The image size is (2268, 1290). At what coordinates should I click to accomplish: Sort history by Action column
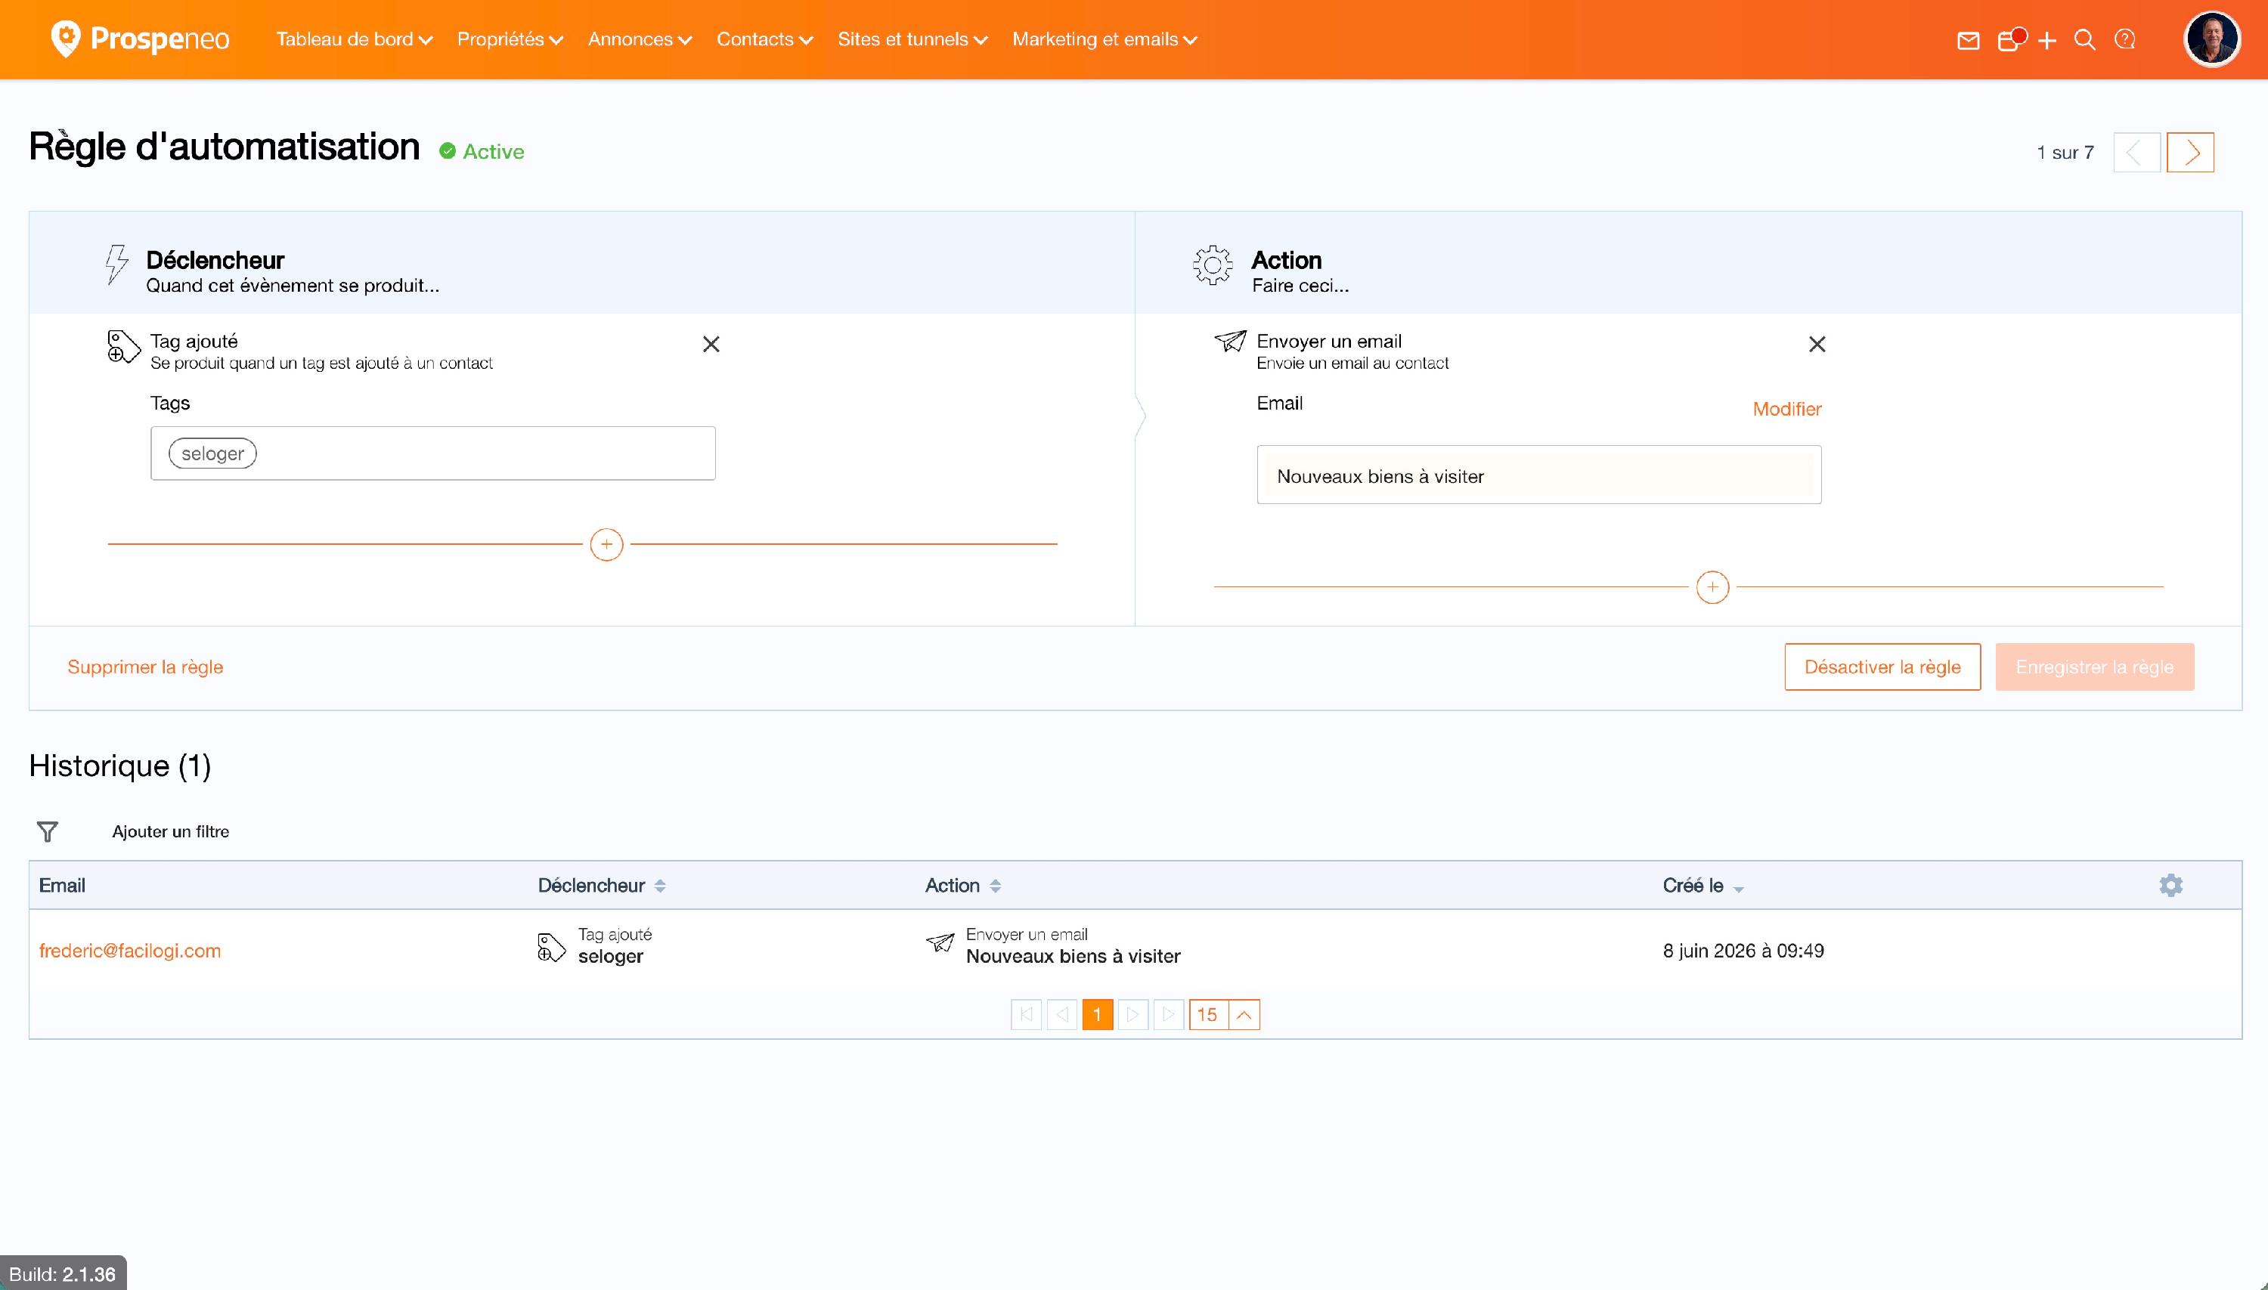click(x=962, y=885)
